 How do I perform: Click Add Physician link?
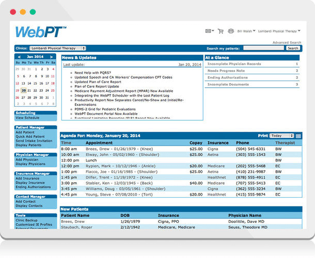pyautogui.click(x=27, y=159)
